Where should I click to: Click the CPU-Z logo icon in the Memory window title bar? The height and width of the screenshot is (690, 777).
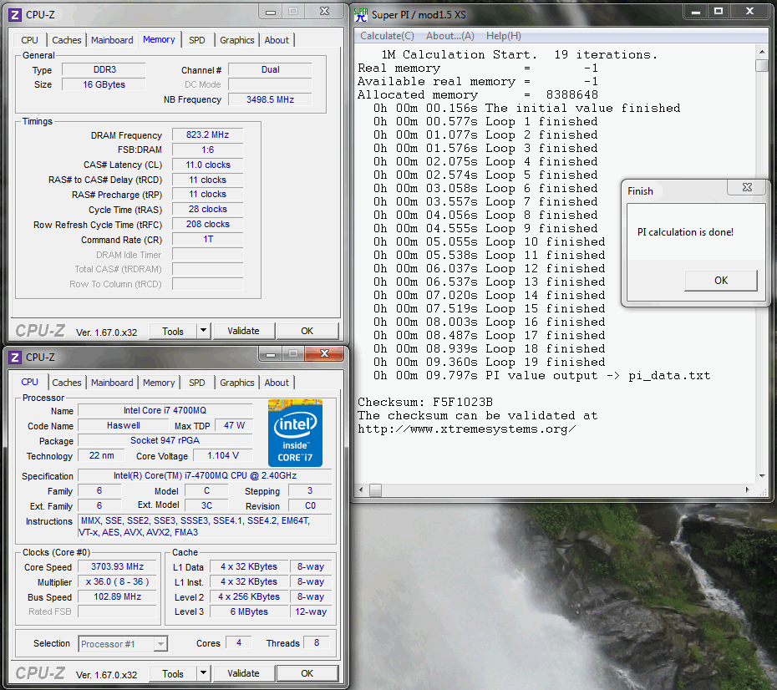point(15,15)
